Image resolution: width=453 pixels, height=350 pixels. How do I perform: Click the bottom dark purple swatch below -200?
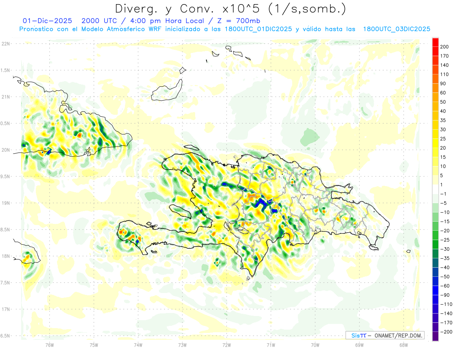436,336
